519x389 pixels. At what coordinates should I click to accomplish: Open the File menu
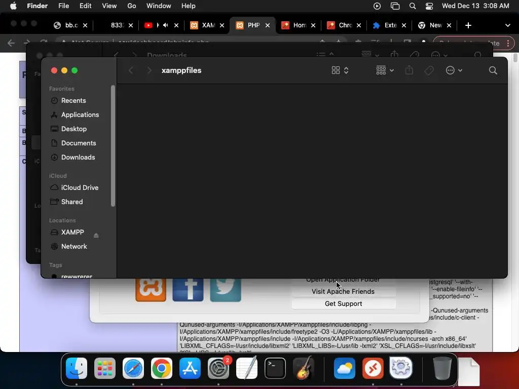point(63,6)
